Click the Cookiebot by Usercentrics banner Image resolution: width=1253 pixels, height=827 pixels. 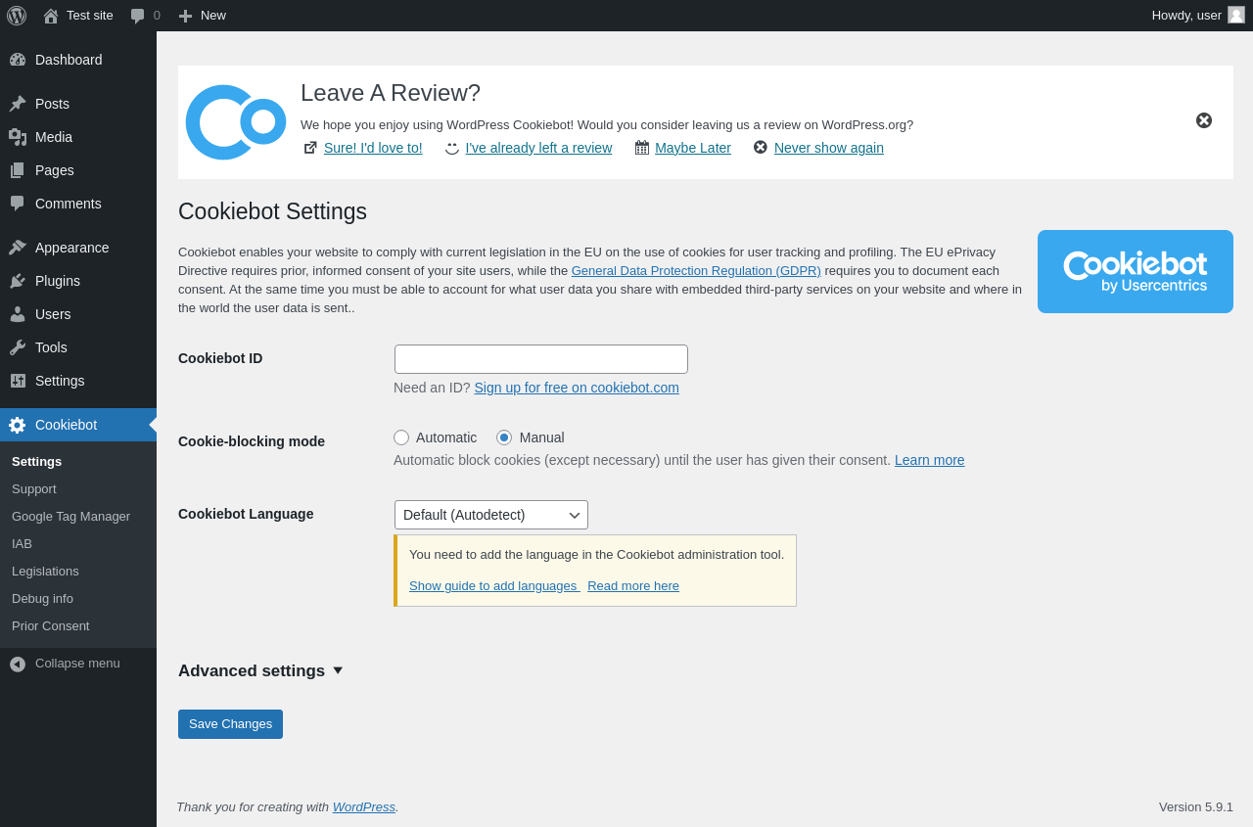[x=1136, y=271]
